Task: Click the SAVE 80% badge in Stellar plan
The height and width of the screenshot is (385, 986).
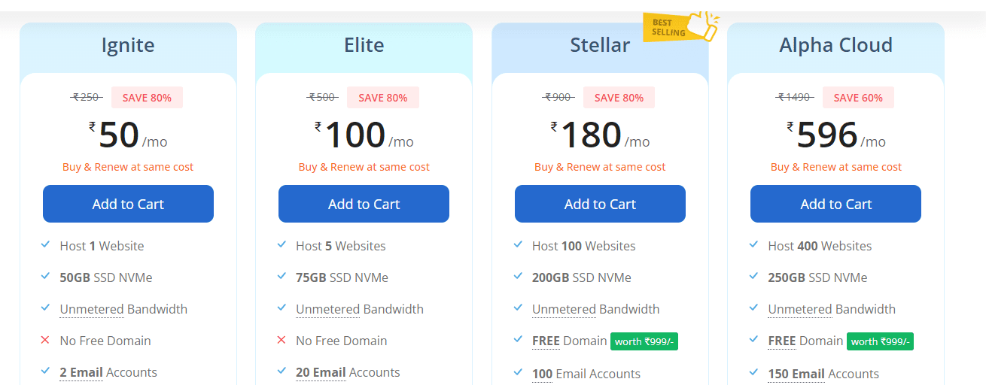Action: pyautogui.click(x=619, y=98)
